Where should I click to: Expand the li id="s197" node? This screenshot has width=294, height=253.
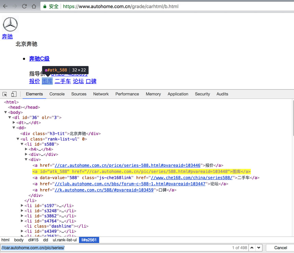(x=22, y=205)
